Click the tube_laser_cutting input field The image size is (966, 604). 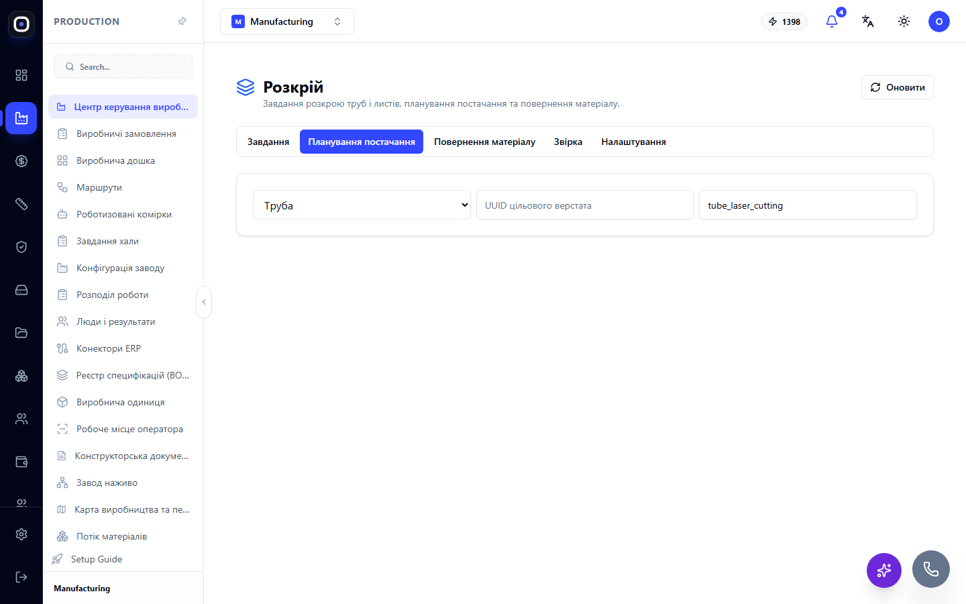pyautogui.click(x=808, y=205)
